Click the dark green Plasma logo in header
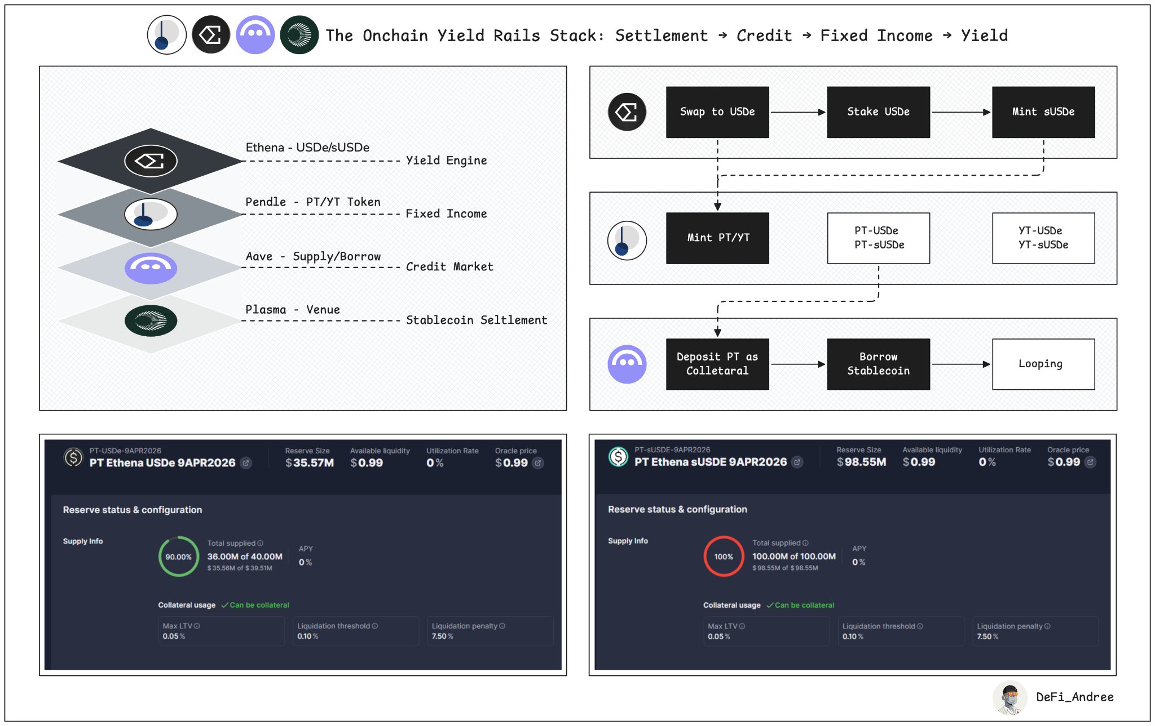 [299, 35]
